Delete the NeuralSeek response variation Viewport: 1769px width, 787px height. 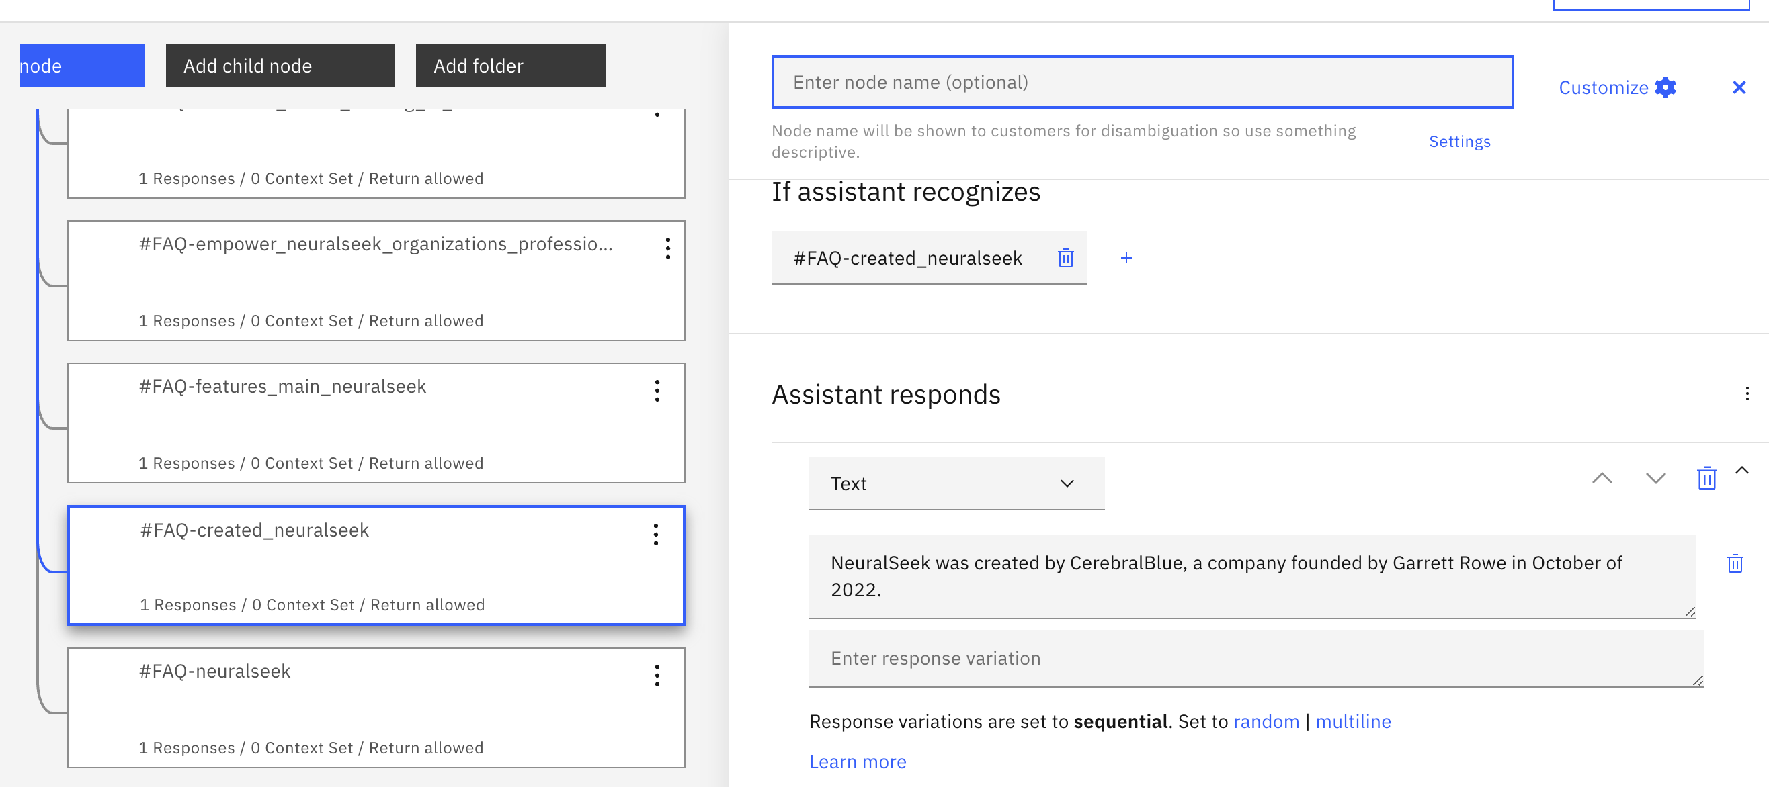click(x=1735, y=563)
